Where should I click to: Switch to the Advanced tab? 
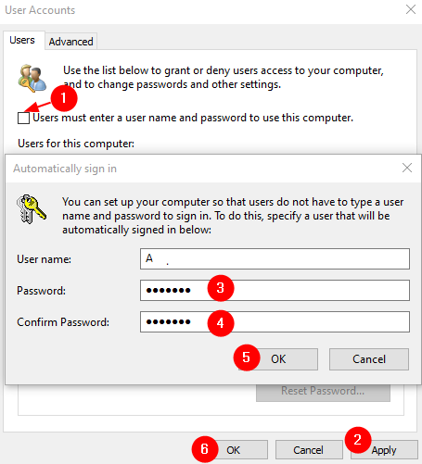pyautogui.click(x=71, y=42)
